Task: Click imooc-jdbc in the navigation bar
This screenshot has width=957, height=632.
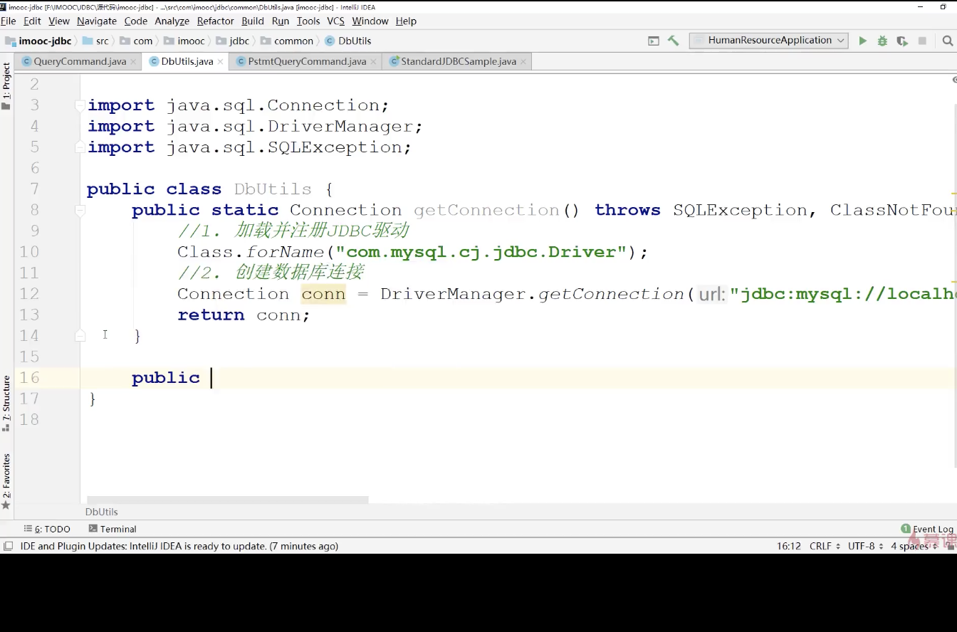Action: (39, 41)
